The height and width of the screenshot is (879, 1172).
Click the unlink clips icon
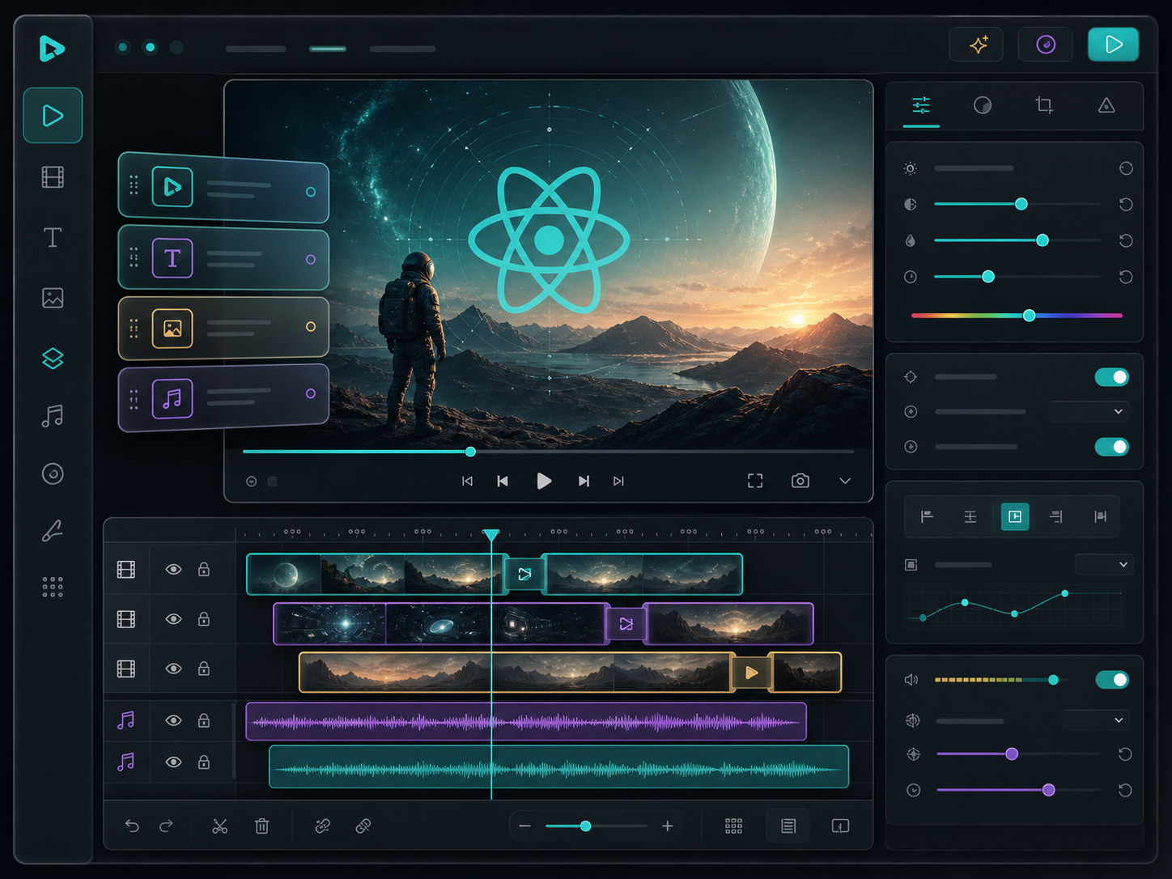click(363, 826)
